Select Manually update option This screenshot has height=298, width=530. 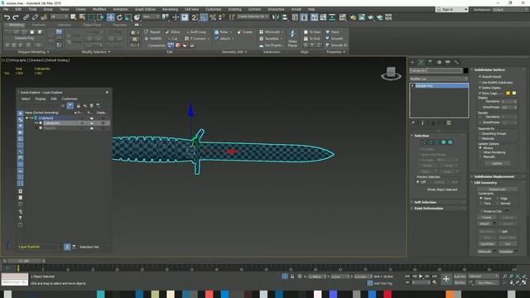point(480,156)
